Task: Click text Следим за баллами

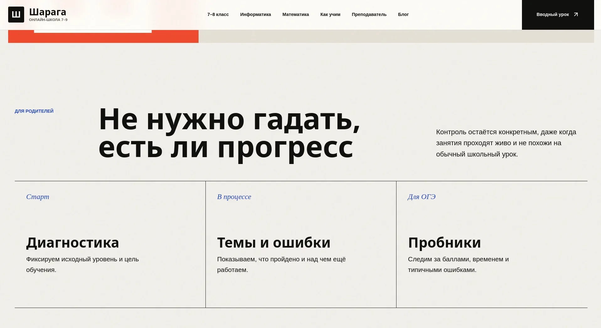Action: coord(458,264)
